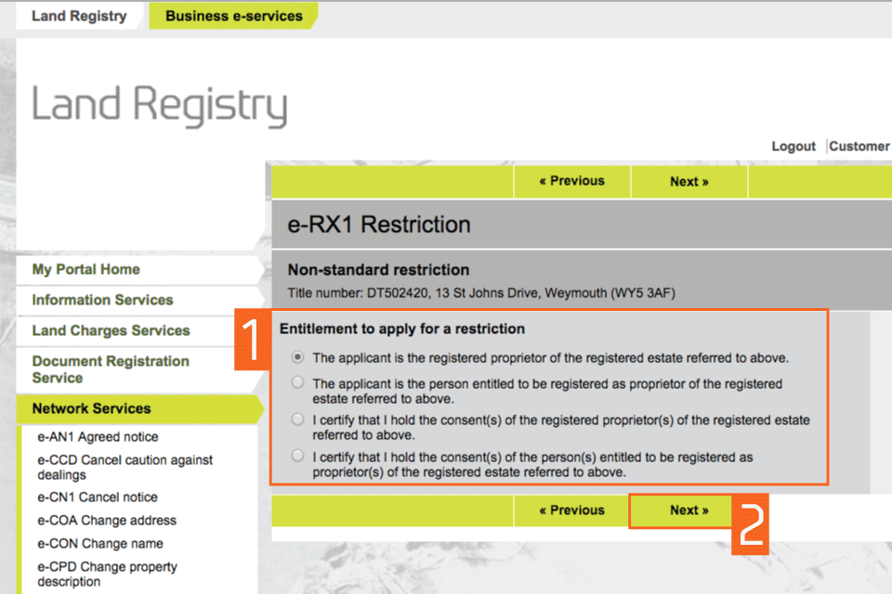This screenshot has width=892, height=594.
Task: Choose 'person entitled to be registered as proprietor' option
Action: tap(297, 382)
